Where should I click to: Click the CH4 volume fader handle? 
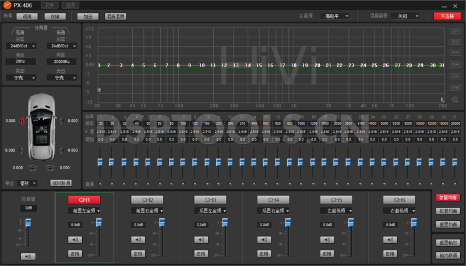click(288, 221)
